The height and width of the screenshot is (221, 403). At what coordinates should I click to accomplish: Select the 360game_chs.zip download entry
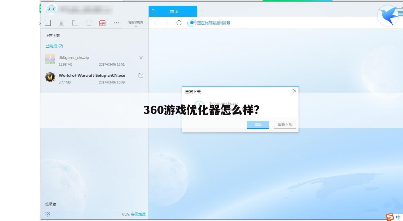95,60
